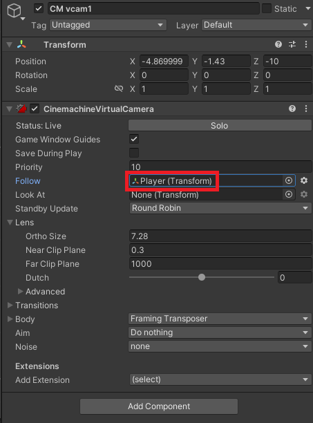Open the Tag dropdown showing Untagged

pos(108,25)
